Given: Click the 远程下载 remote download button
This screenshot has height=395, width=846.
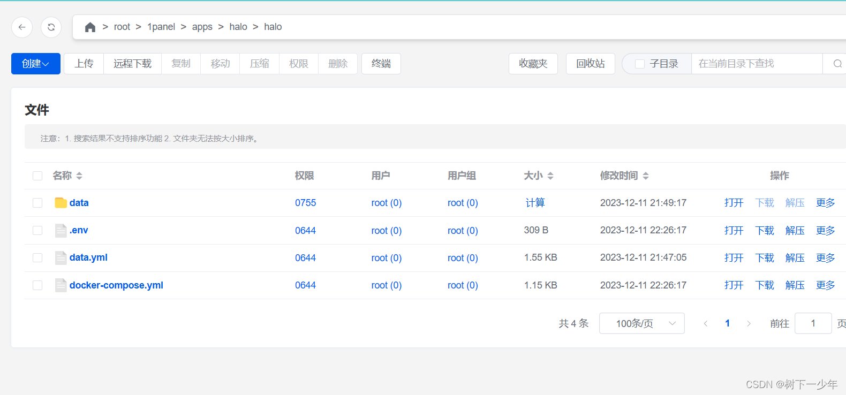Looking at the screenshot, I should [132, 64].
